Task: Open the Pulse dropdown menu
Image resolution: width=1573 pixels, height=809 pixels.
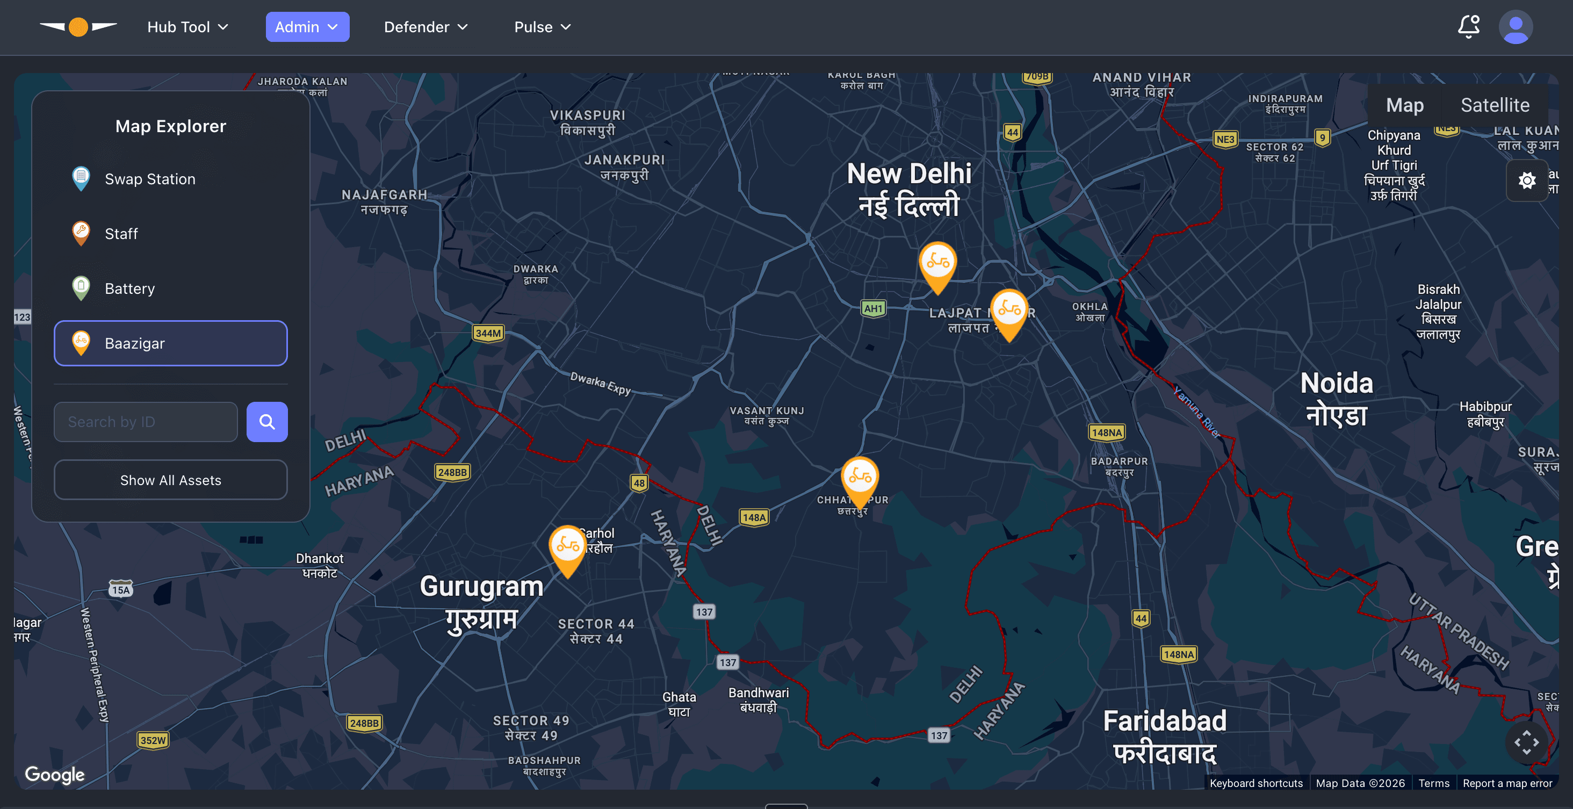Action: [542, 27]
